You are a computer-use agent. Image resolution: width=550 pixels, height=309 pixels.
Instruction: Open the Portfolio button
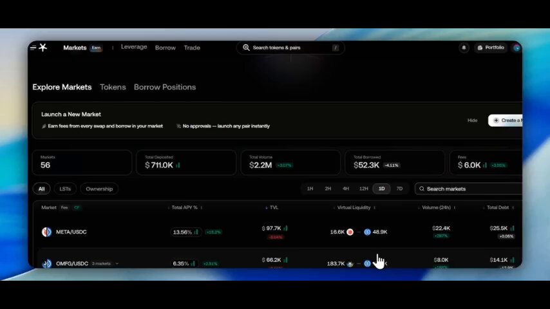[x=490, y=48]
